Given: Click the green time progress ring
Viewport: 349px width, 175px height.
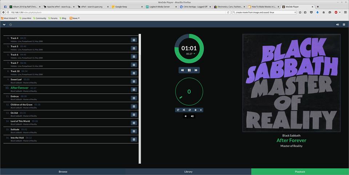Looking at the screenshot, I should 189,48.
